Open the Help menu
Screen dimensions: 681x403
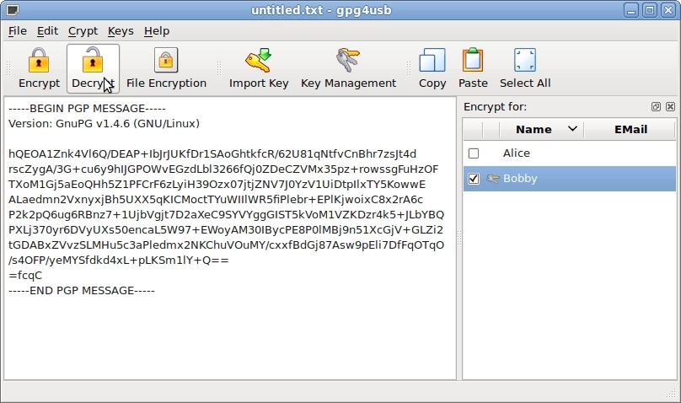(x=157, y=31)
